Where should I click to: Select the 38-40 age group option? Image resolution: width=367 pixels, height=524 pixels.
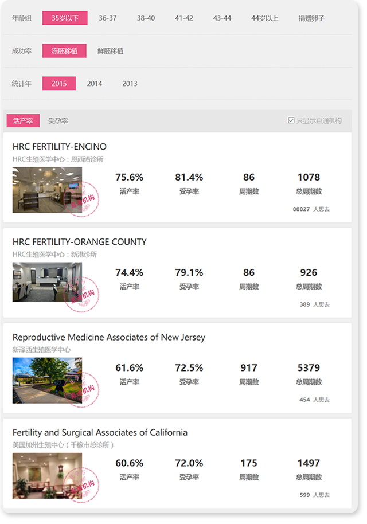pyautogui.click(x=146, y=18)
